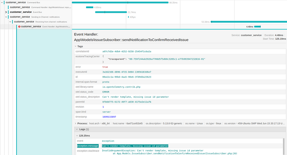Screen dimensions: 287x155
Task: Click the id tag value 00a11c1a
Action: tap(127, 77)
